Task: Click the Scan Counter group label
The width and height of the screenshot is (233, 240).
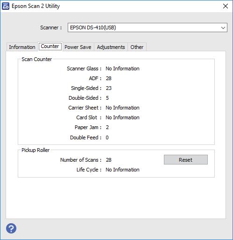Action: click(x=37, y=59)
